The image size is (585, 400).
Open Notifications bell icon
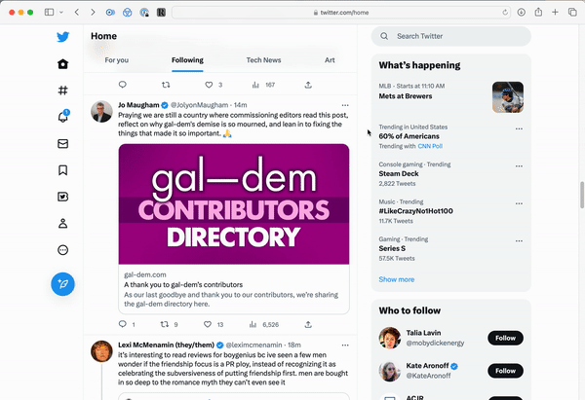pyautogui.click(x=62, y=117)
